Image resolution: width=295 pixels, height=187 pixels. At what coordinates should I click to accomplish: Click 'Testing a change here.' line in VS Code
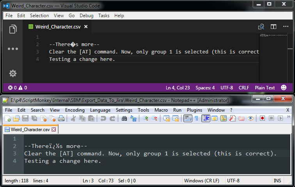click(82, 59)
